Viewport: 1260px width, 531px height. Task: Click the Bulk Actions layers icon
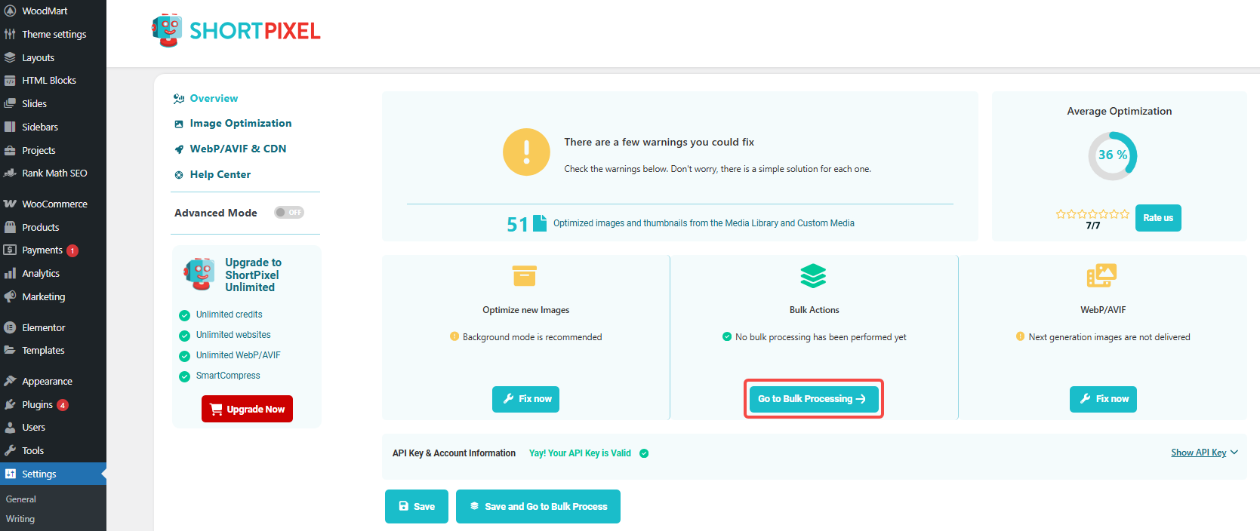813,276
